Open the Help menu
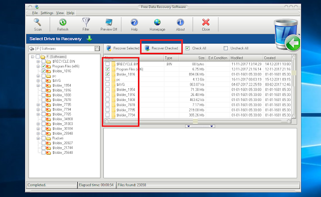This screenshot has width=321, height=197. 70,13
